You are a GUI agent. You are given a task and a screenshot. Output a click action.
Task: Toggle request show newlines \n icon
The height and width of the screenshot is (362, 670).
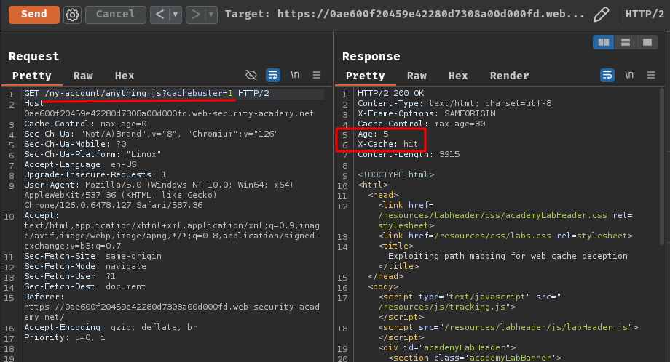tap(295, 75)
